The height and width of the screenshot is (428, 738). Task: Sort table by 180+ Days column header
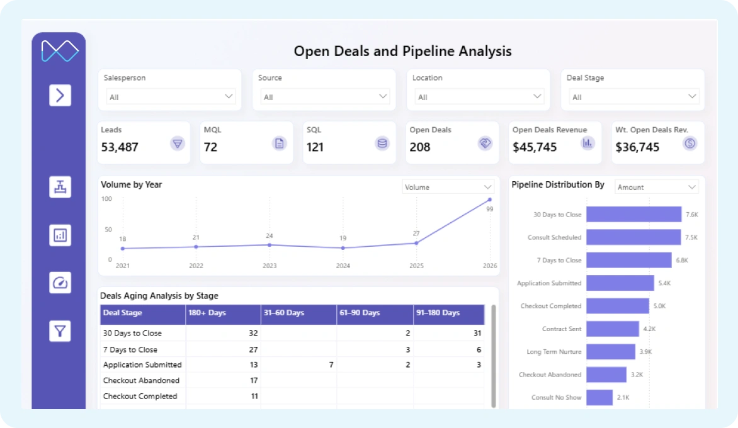pyautogui.click(x=223, y=314)
